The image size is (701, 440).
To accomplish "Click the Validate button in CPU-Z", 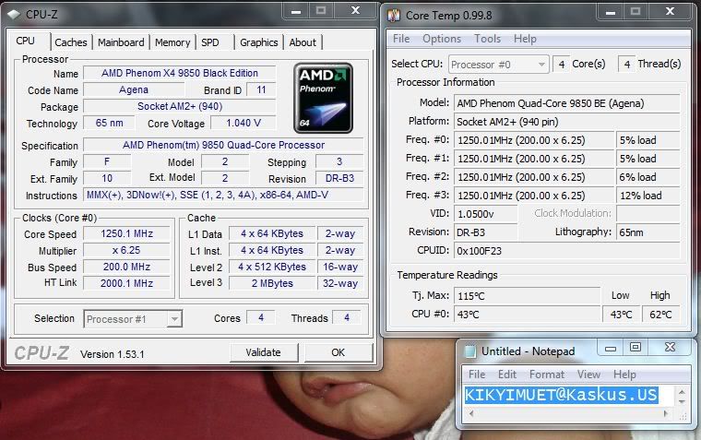I will (x=263, y=352).
